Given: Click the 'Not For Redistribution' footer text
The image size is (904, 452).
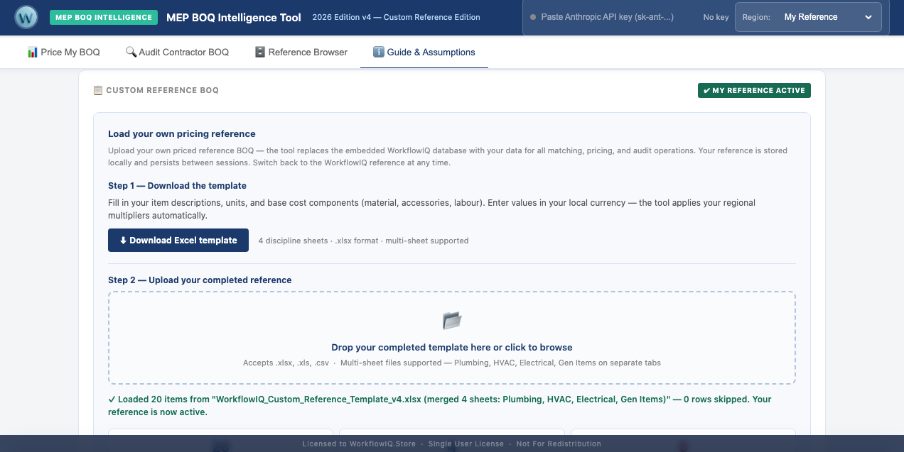Looking at the screenshot, I should pos(559,443).
